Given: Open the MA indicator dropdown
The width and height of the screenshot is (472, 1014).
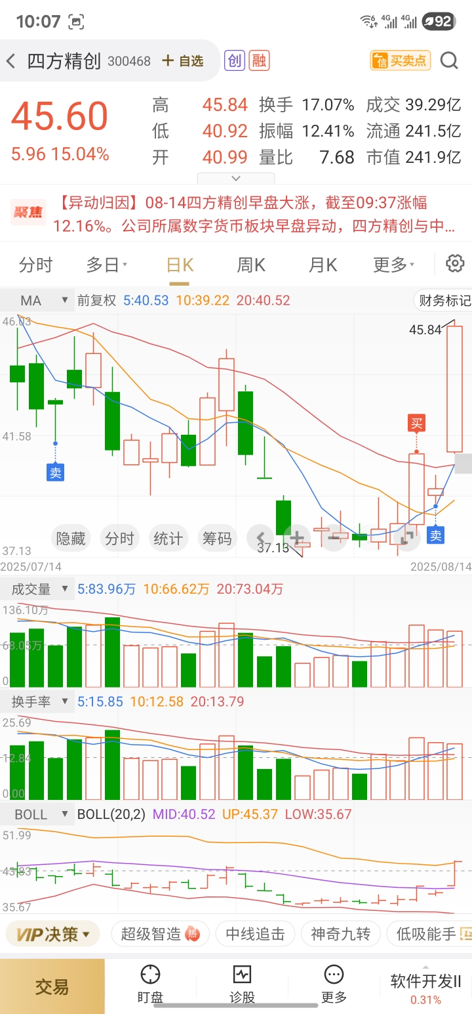Looking at the screenshot, I should pyautogui.click(x=36, y=301).
